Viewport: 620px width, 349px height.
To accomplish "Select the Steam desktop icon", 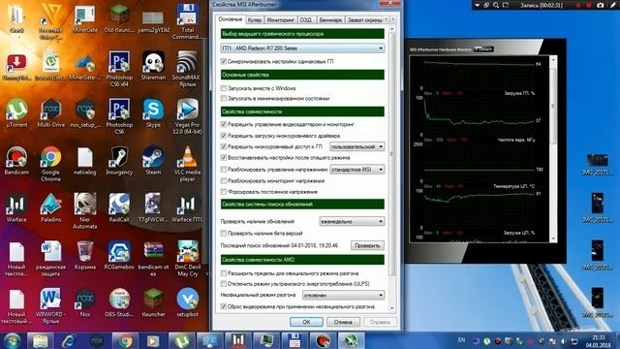I will click(x=153, y=160).
